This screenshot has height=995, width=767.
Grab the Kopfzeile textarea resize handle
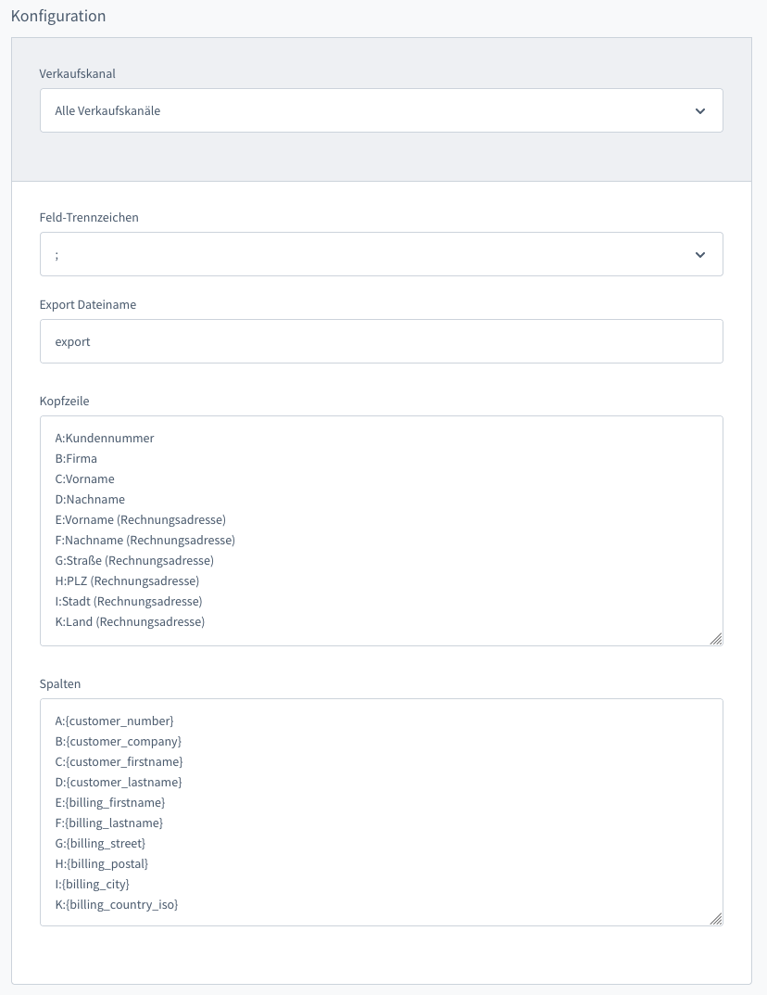point(715,638)
